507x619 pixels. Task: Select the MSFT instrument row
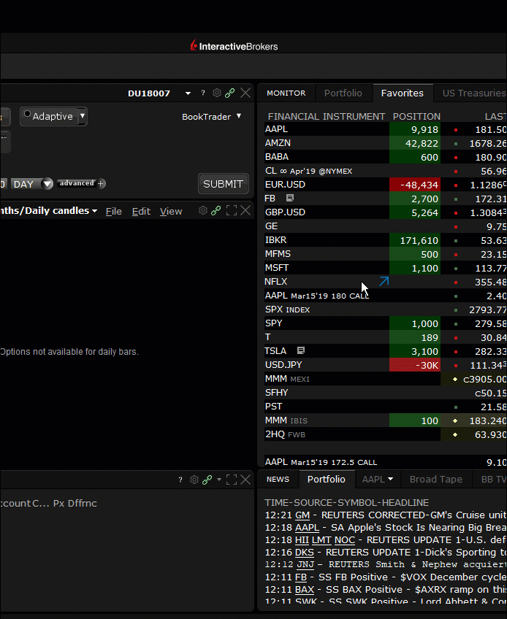coord(385,268)
